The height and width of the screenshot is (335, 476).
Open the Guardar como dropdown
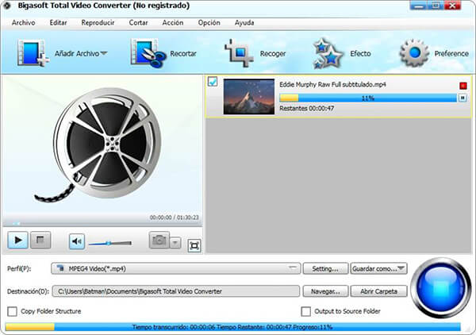(380, 269)
